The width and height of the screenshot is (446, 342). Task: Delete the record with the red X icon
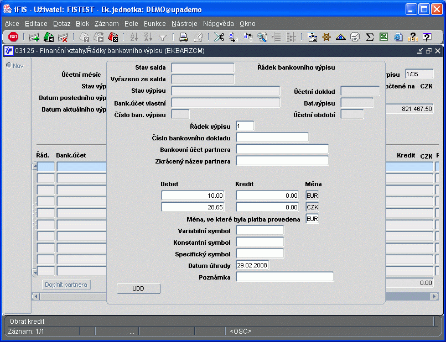(63, 37)
